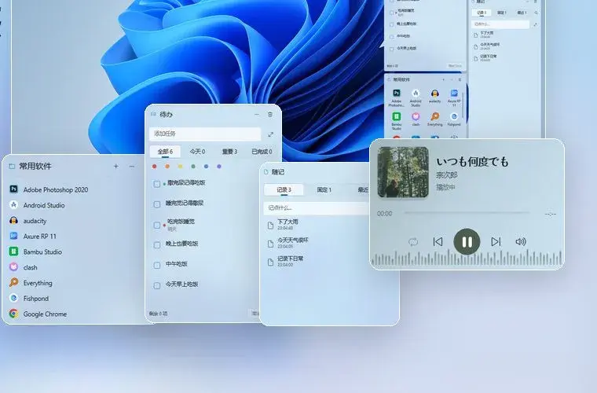Skip to previous track in music player

coord(438,242)
